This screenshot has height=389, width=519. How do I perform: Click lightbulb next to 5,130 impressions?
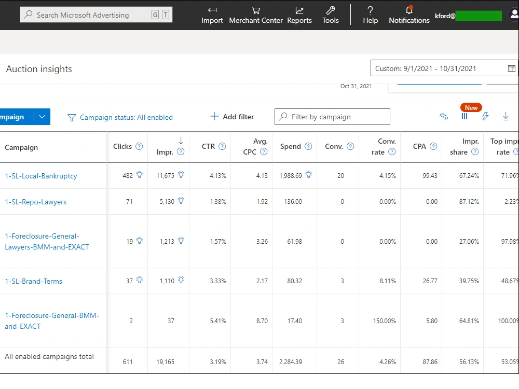(x=181, y=200)
